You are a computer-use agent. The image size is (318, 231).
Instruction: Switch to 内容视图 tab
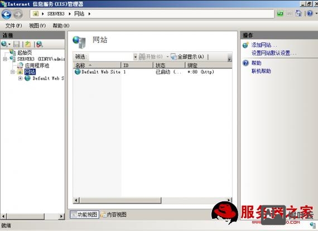pos(114,215)
